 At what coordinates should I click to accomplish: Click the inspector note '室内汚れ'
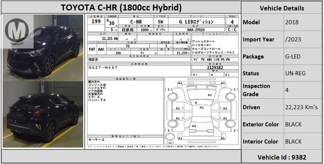(94, 82)
